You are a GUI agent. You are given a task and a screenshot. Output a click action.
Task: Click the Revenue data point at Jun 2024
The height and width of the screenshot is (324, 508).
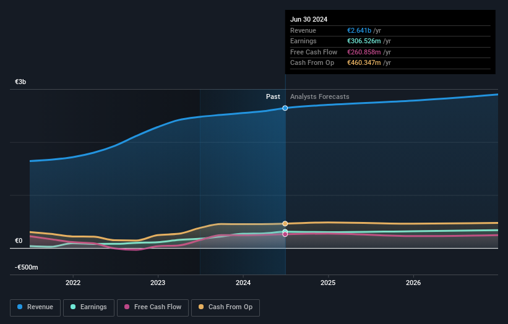(x=285, y=108)
